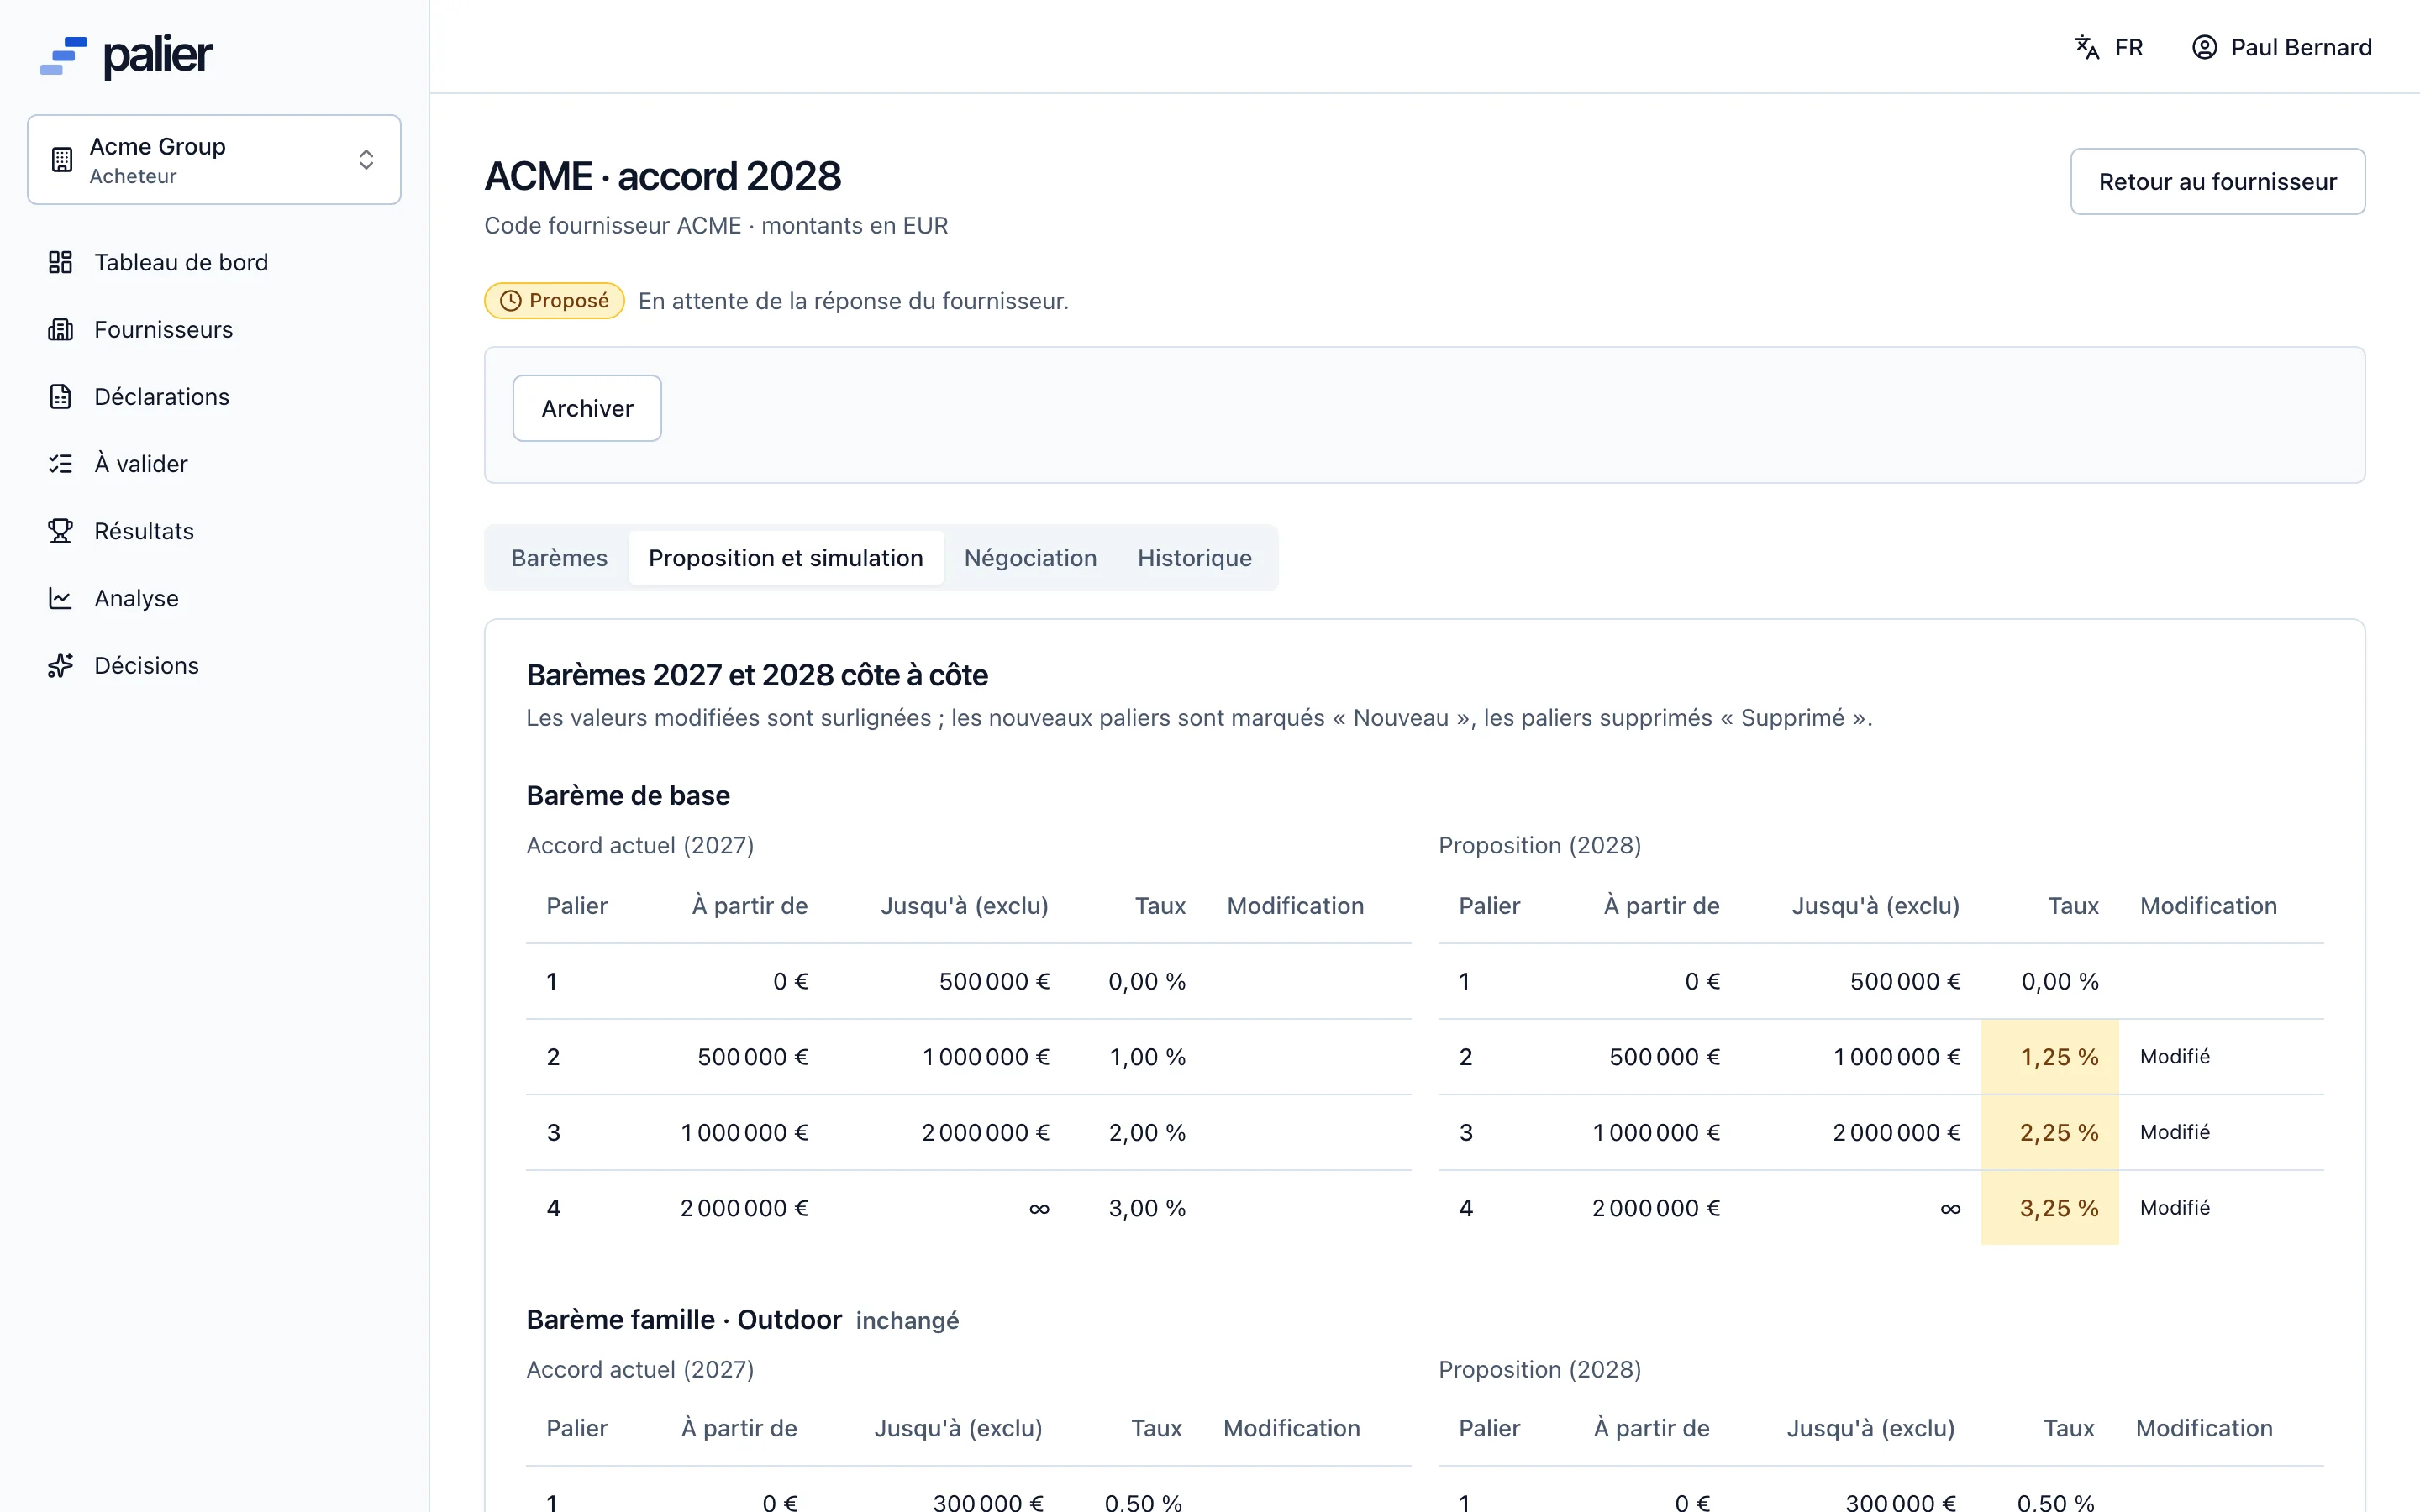Select the Fournisseurs building icon
The height and width of the screenshot is (1512, 2420).
tap(60, 329)
